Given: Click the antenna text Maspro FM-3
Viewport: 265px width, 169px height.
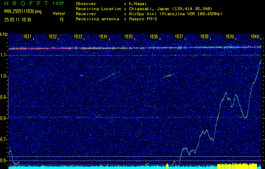Looking at the screenshot, I should tap(142, 19).
